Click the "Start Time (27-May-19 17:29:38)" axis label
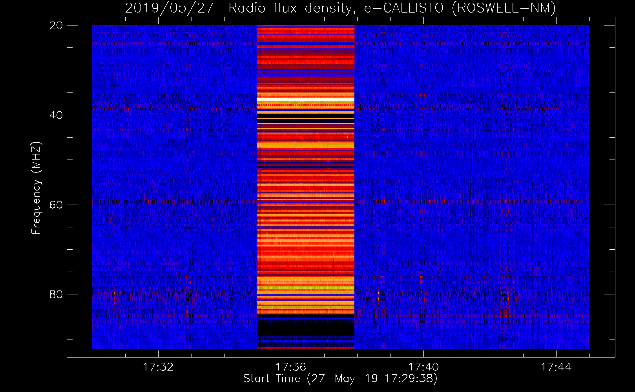Viewport: 635px width, 392px height. coord(340,378)
